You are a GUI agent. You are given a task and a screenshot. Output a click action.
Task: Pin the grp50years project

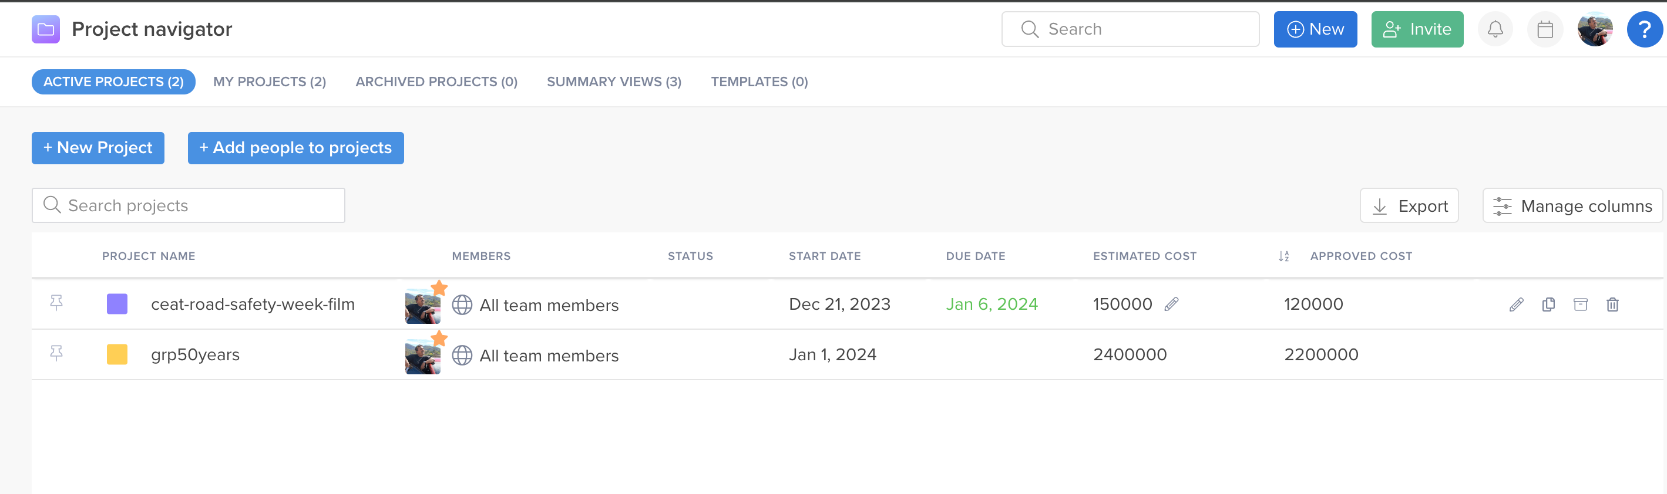tap(56, 353)
